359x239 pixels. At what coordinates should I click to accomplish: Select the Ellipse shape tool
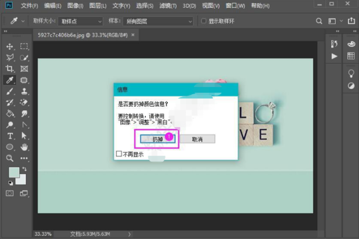(x=9, y=147)
